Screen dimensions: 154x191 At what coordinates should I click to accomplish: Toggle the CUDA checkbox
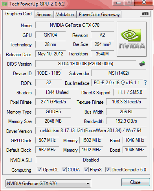coord(64,169)
